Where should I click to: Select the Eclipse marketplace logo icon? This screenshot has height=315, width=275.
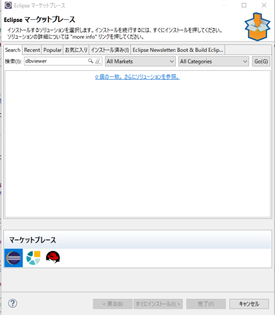[14, 258]
